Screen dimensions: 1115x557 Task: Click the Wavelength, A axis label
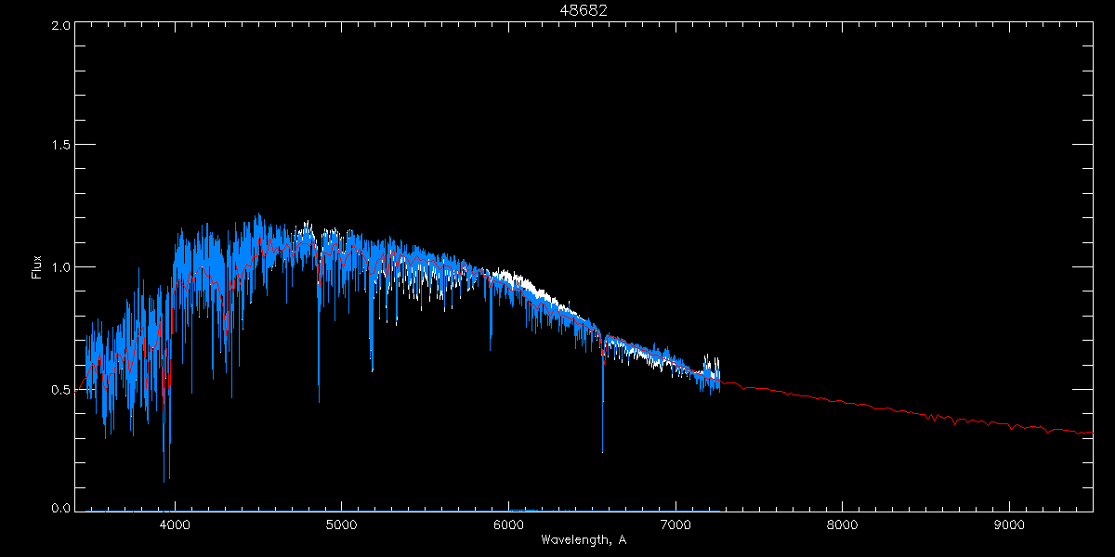[x=584, y=539]
